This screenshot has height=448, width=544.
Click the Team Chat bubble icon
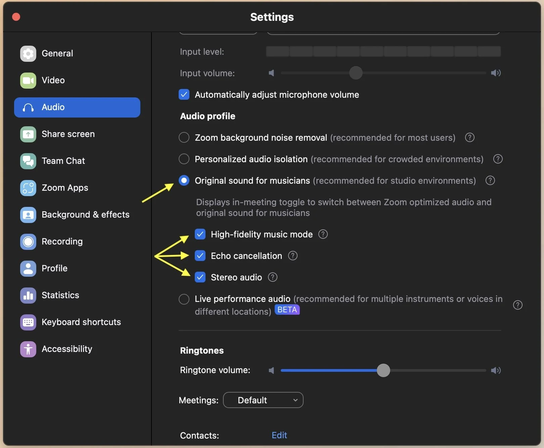(x=28, y=161)
